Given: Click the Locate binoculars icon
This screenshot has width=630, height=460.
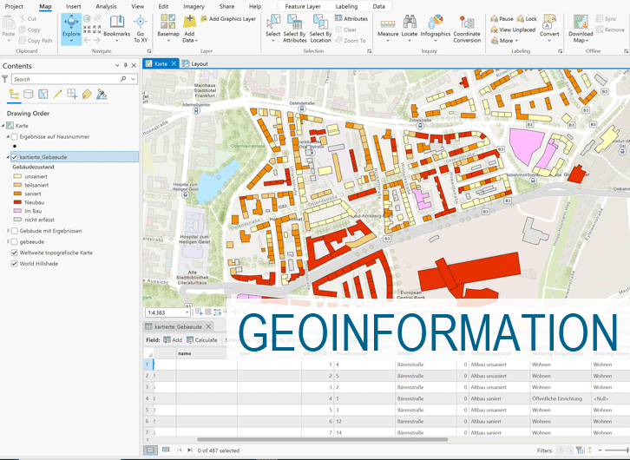Looking at the screenshot, I should click(x=410, y=23).
